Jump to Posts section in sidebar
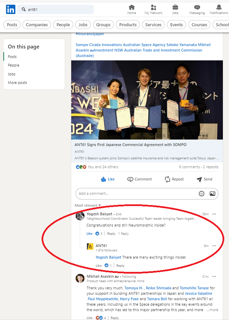Viewport: 229px width, 320px height. [x=12, y=57]
